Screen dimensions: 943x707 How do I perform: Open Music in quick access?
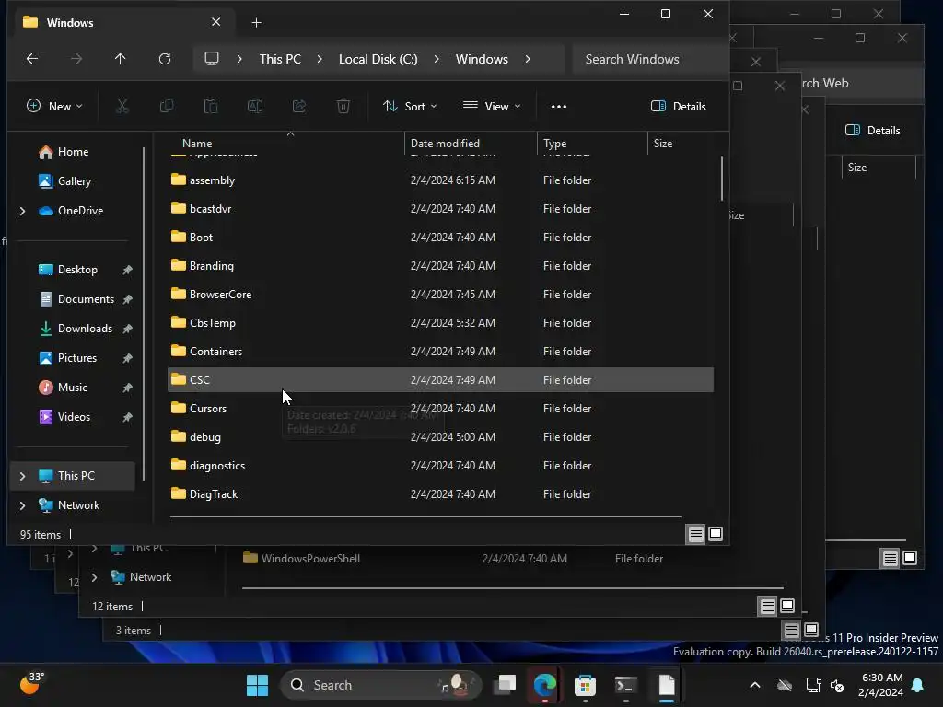pyautogui.click(x=72, y=388)
